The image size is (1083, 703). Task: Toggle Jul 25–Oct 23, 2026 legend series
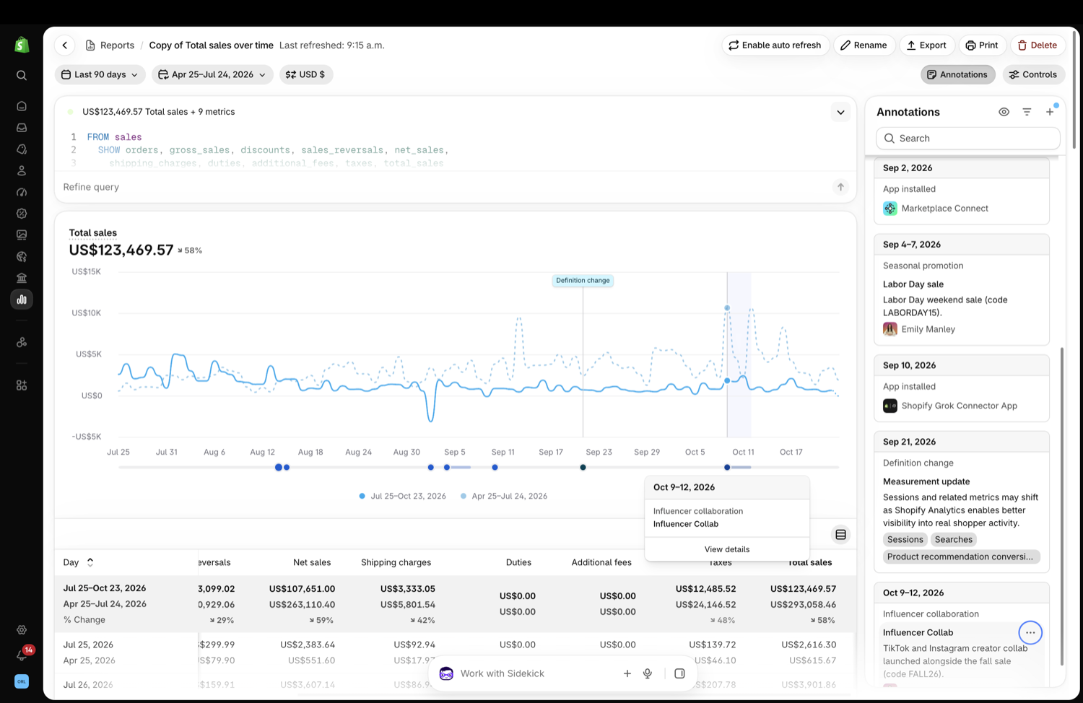(x=402, y=496)
